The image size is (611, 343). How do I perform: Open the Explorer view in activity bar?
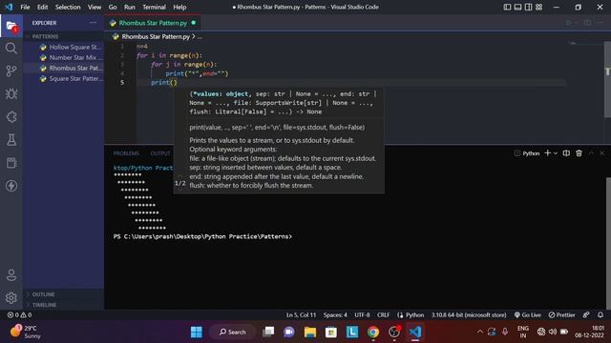pos(11,27)
